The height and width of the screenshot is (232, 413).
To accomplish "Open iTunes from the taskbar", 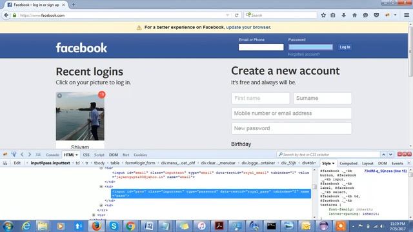I will 201,226.
